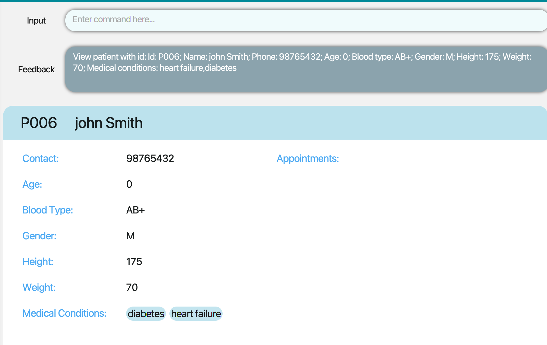Click the gender value M
This screenshot has height=345, width=547.
click(x=130, y=236)
